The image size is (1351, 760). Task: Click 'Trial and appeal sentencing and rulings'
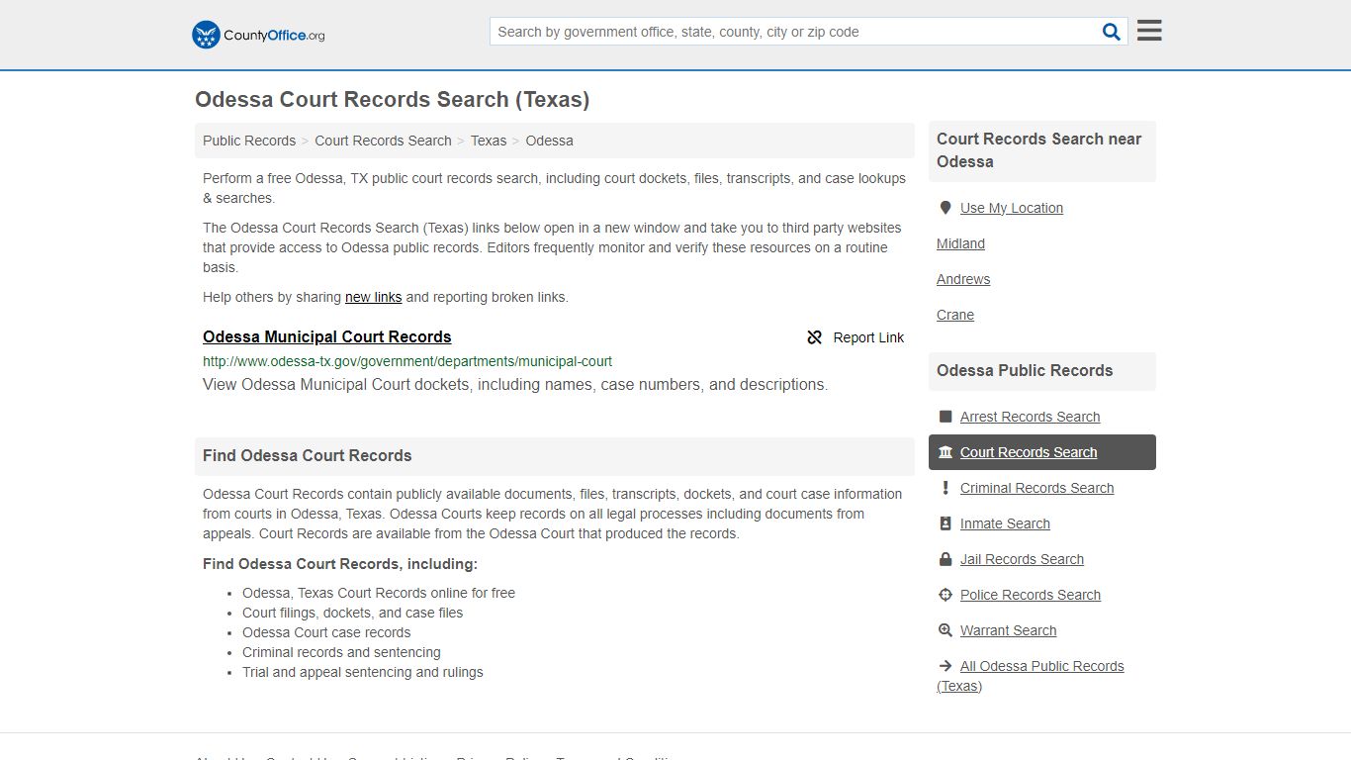(x=363, y=672)
